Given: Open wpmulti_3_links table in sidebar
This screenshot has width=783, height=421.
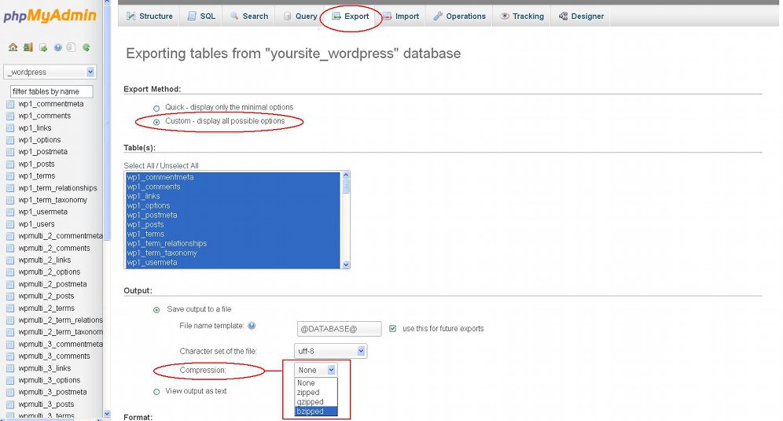Looking at the screenshot, I should tap(45, 368).
